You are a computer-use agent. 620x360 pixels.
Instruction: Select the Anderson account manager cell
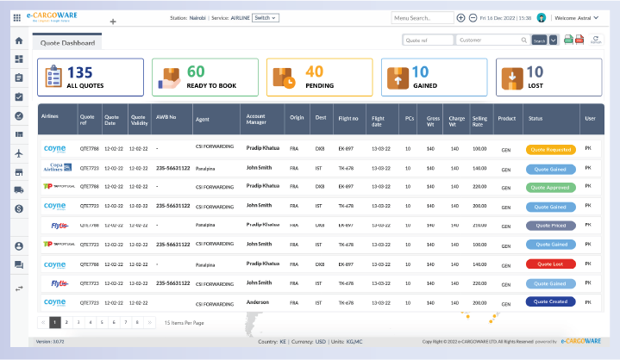258,302
